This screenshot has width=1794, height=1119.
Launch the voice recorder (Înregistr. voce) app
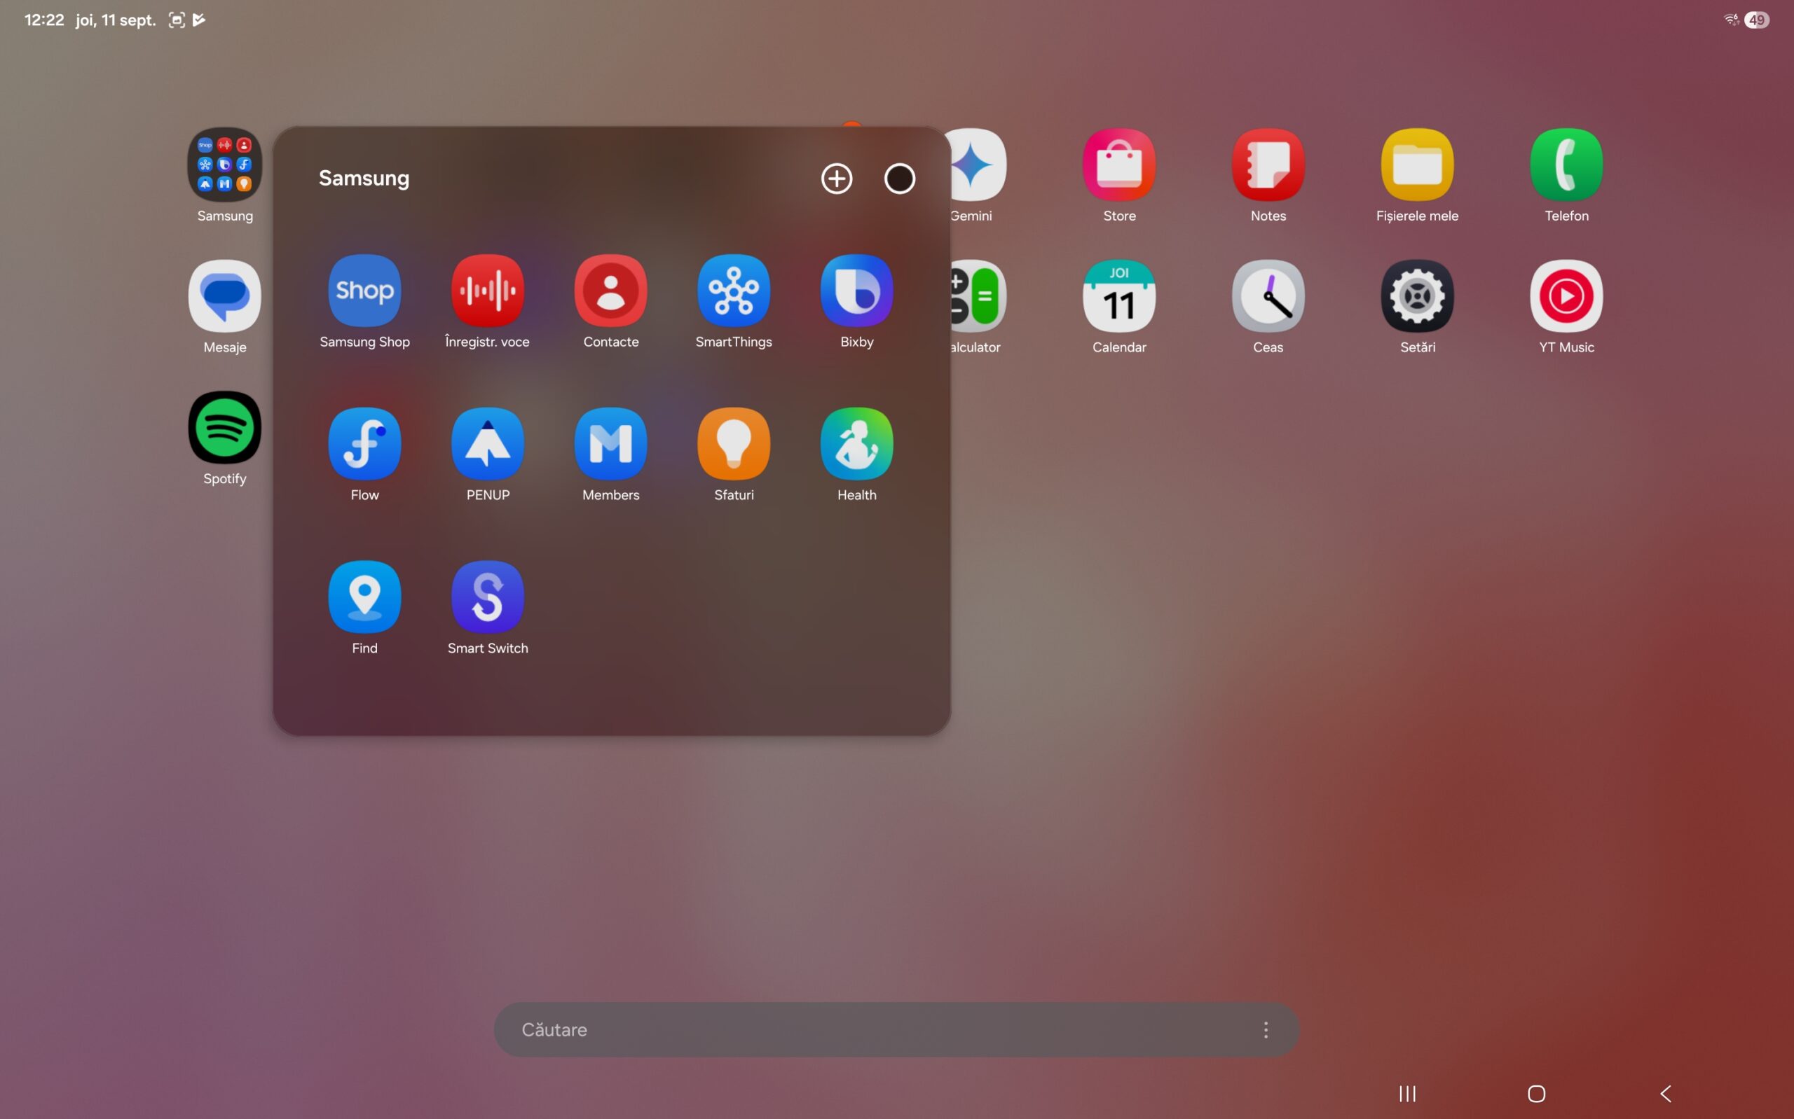(487, 291)
